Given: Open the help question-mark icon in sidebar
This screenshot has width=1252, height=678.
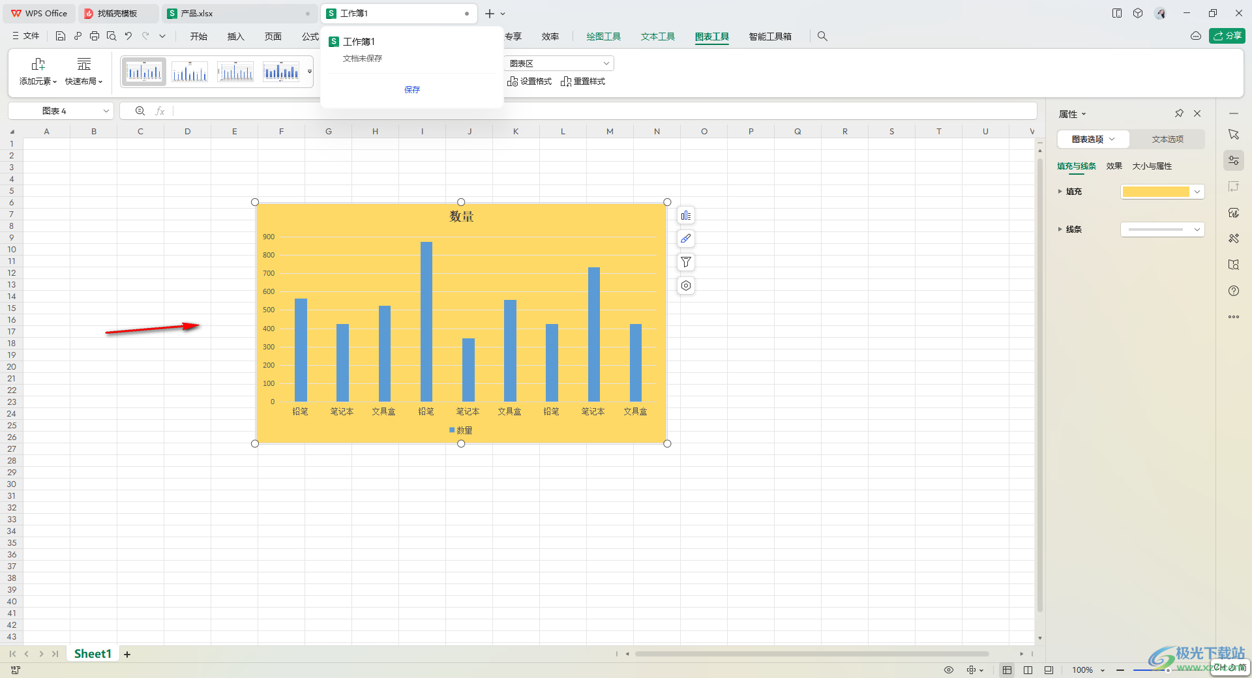Looking at the screenshot, I should tap(1234, 291).
